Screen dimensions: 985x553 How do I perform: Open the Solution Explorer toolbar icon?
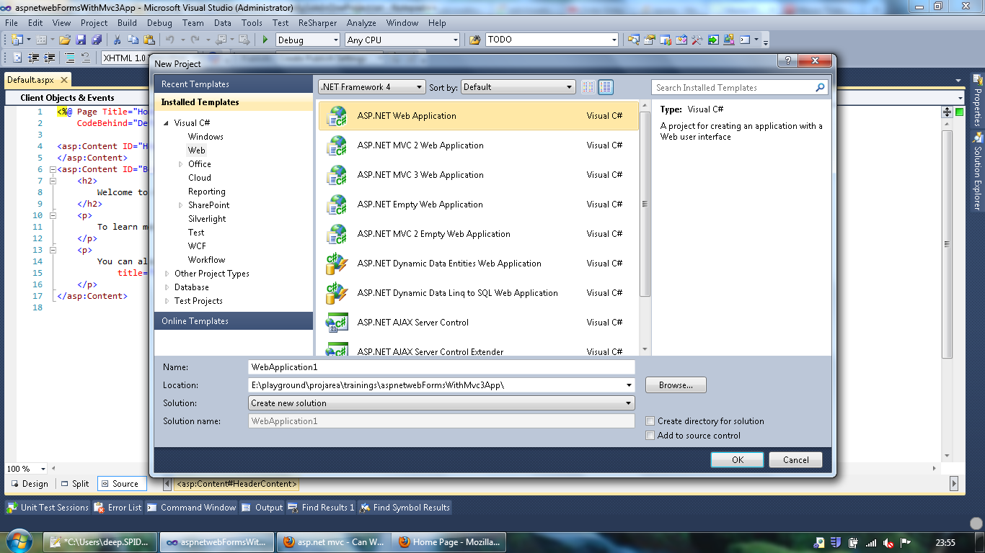click(x=634, y=40)
